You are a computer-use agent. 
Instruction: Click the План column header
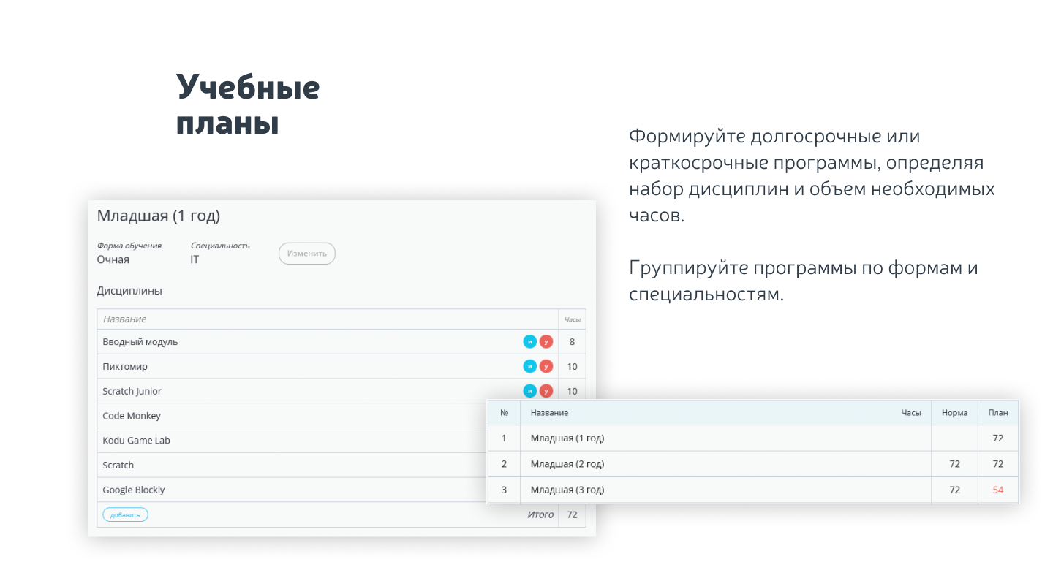[x=998, y=413]
